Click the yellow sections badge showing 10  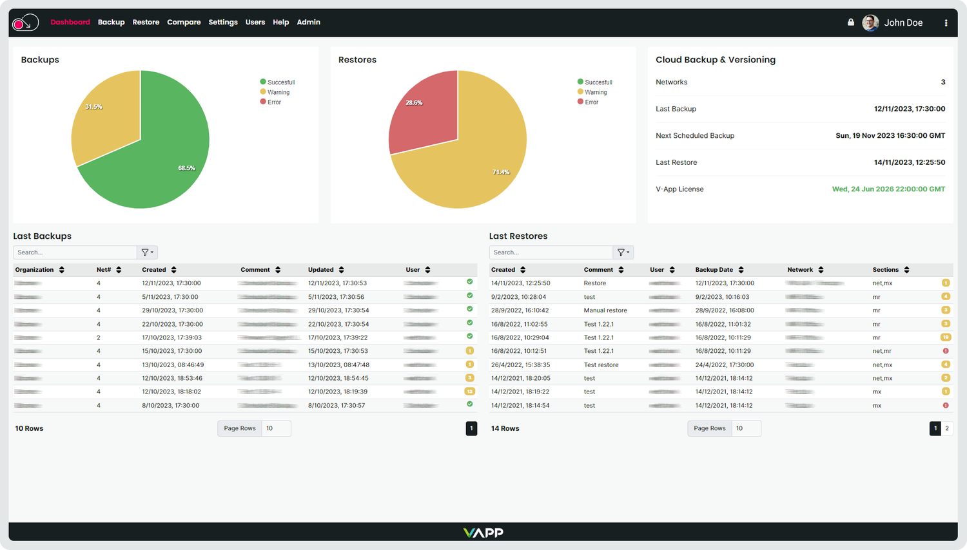tap(945, 337)
